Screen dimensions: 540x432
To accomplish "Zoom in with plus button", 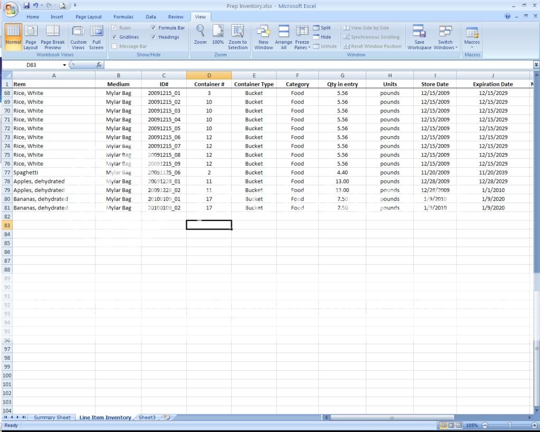I will tap(534, 426).
